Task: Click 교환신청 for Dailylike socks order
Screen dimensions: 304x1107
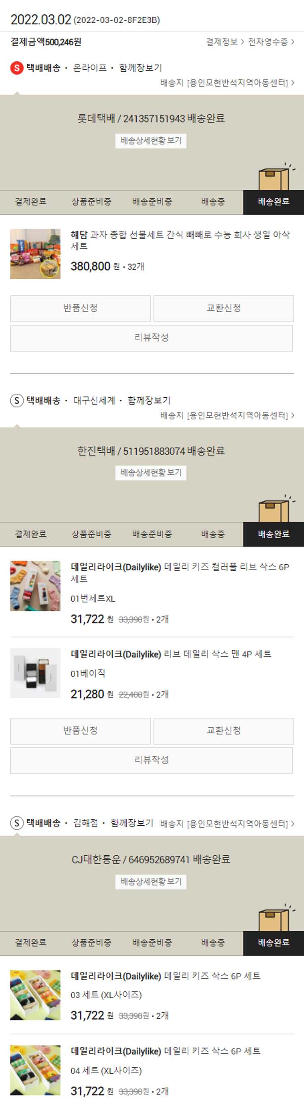Action: (224, 731)
